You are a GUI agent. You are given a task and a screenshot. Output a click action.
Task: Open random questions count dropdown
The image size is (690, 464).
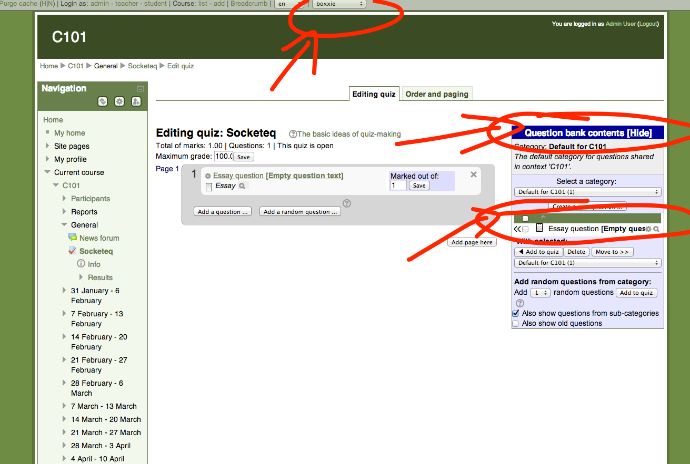(x=540, y=293)
